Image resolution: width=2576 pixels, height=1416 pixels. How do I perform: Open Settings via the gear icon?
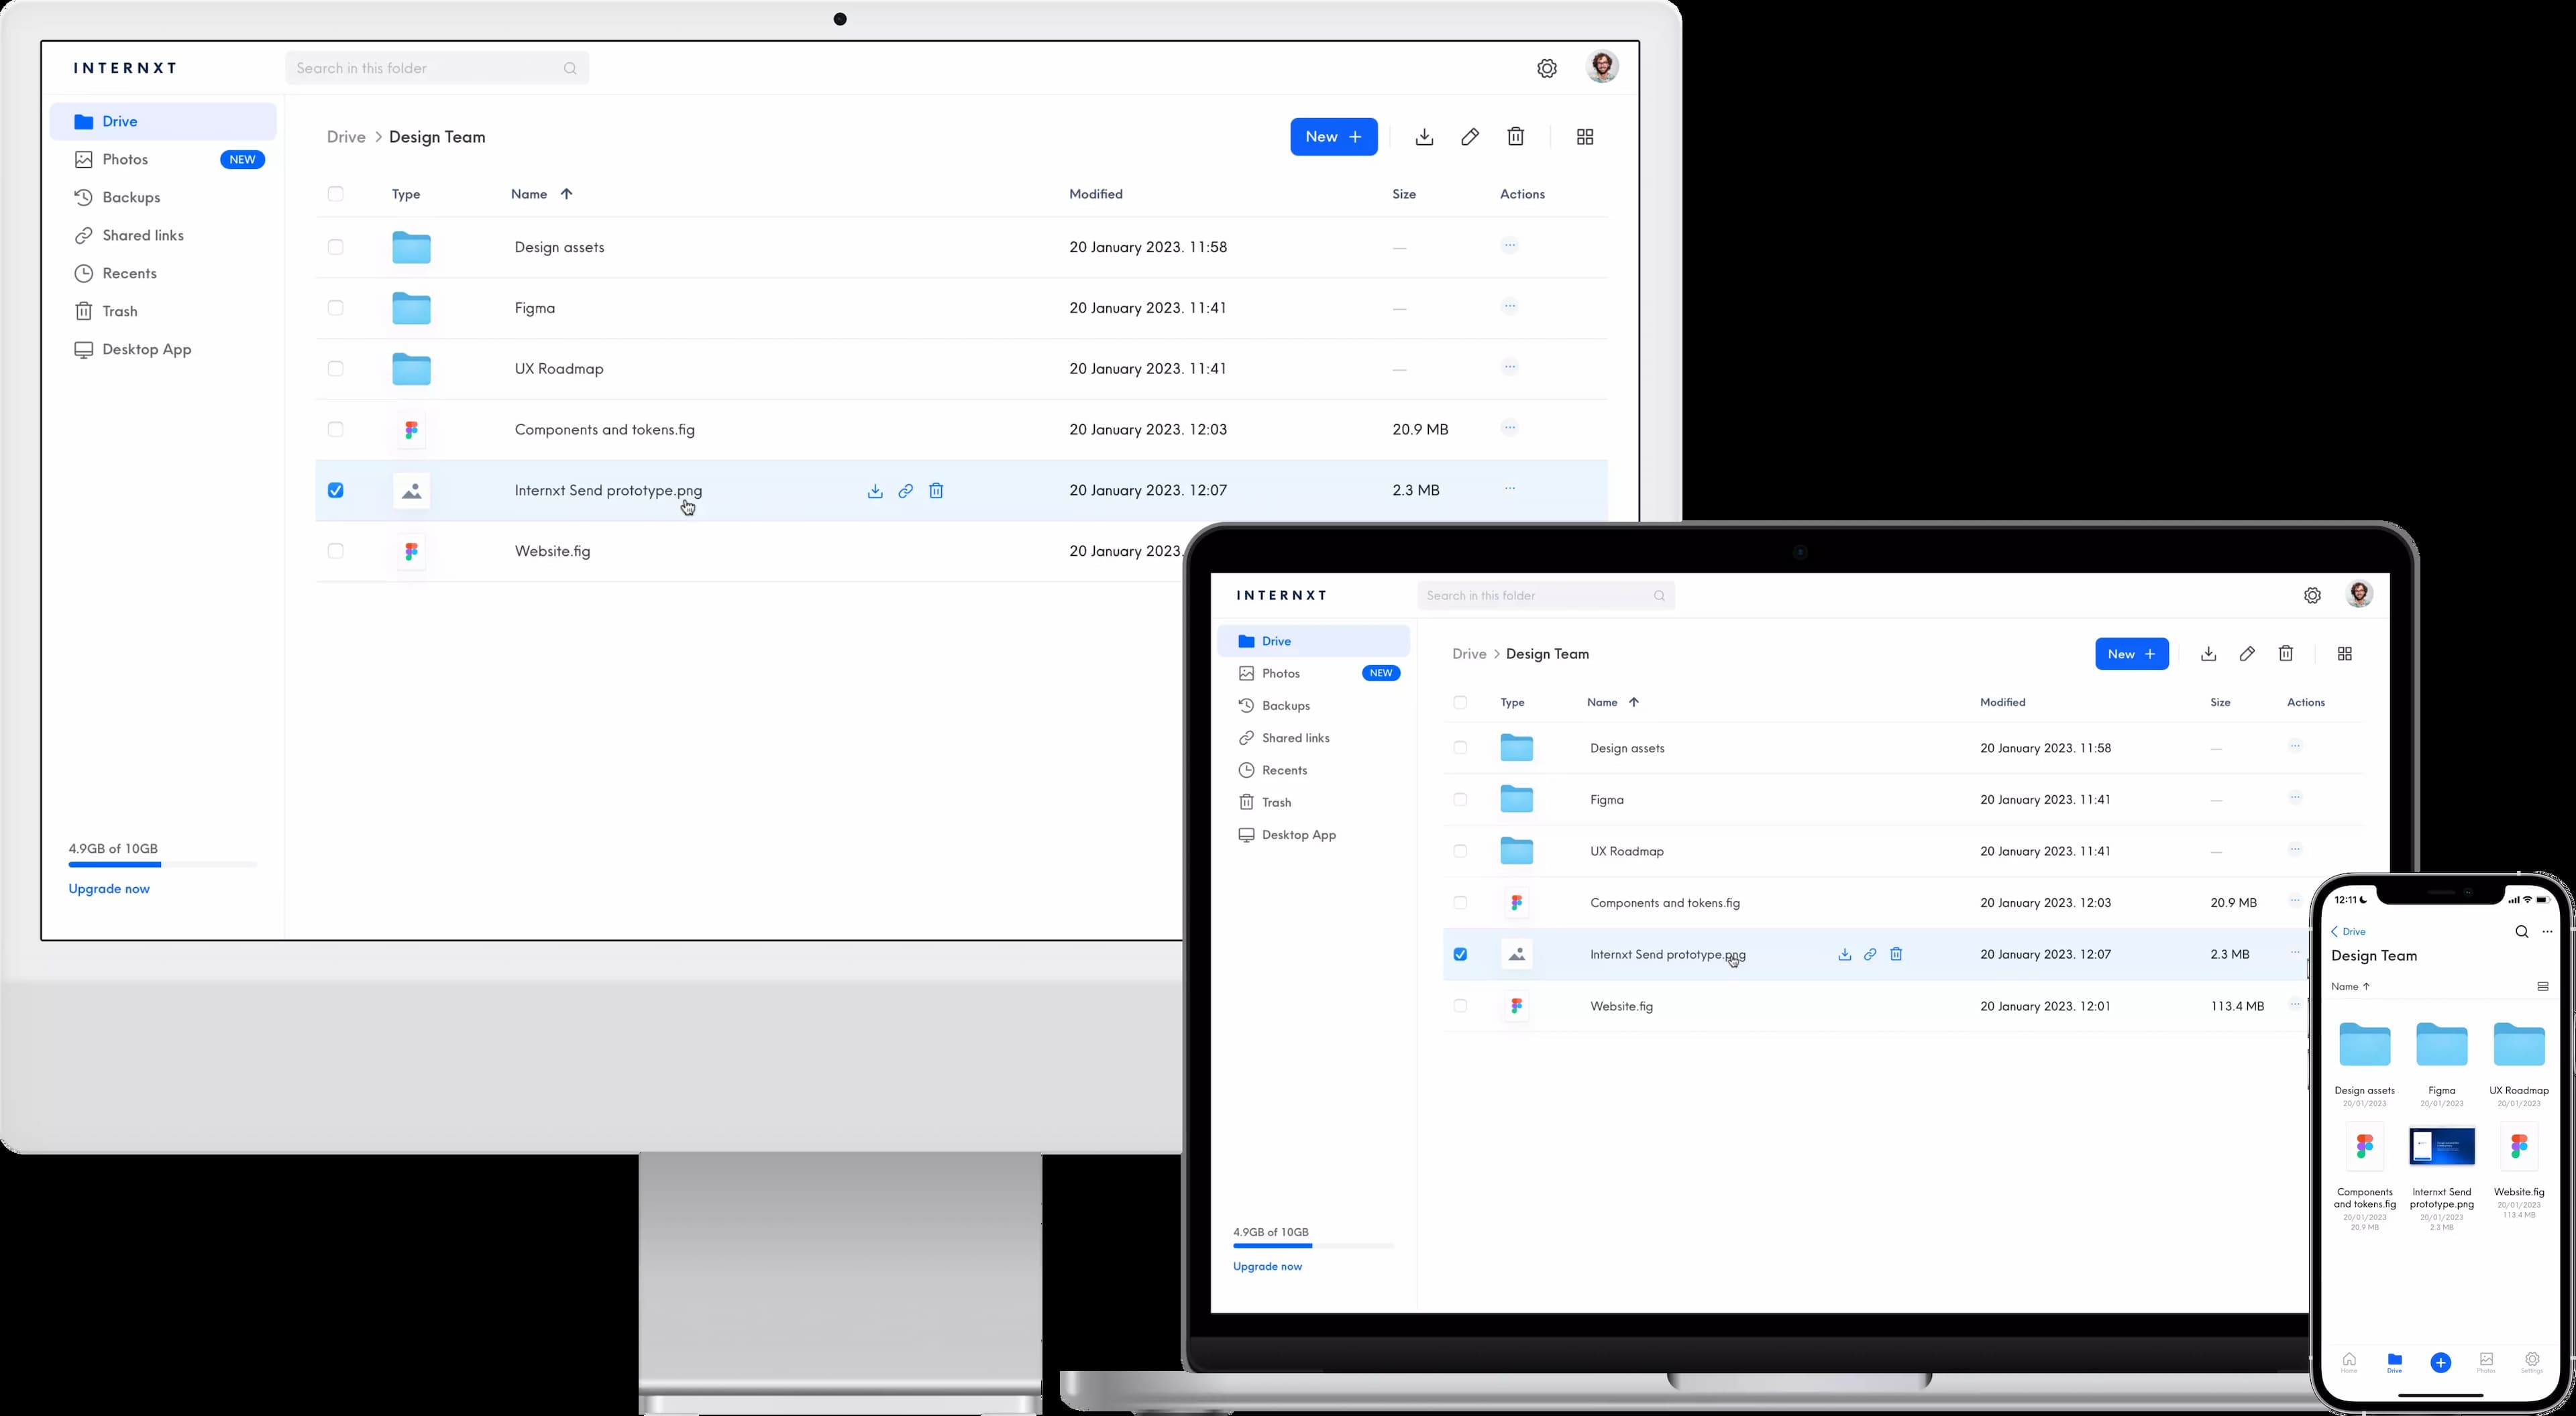coord(1547,67)
